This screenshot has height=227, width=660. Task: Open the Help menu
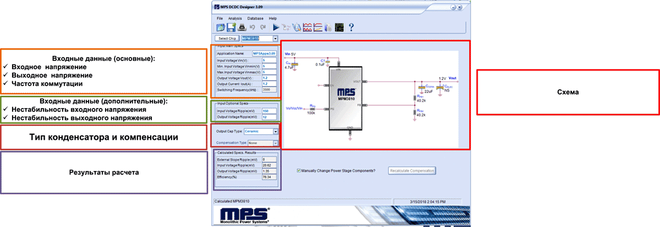point(273,19)
